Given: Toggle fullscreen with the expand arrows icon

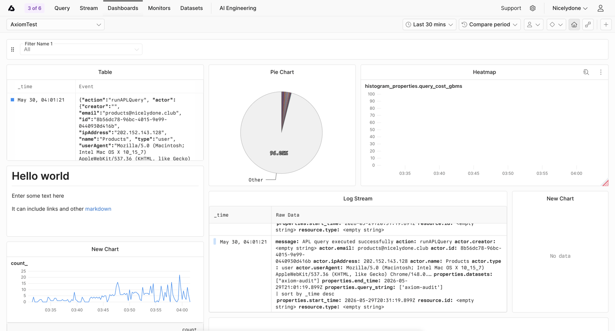Looking at the screenshot, I should point(588,24).
